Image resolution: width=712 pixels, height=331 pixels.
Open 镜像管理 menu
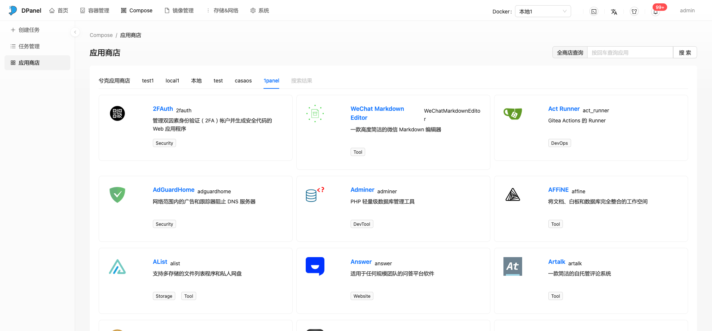click(x=179, y=10)
